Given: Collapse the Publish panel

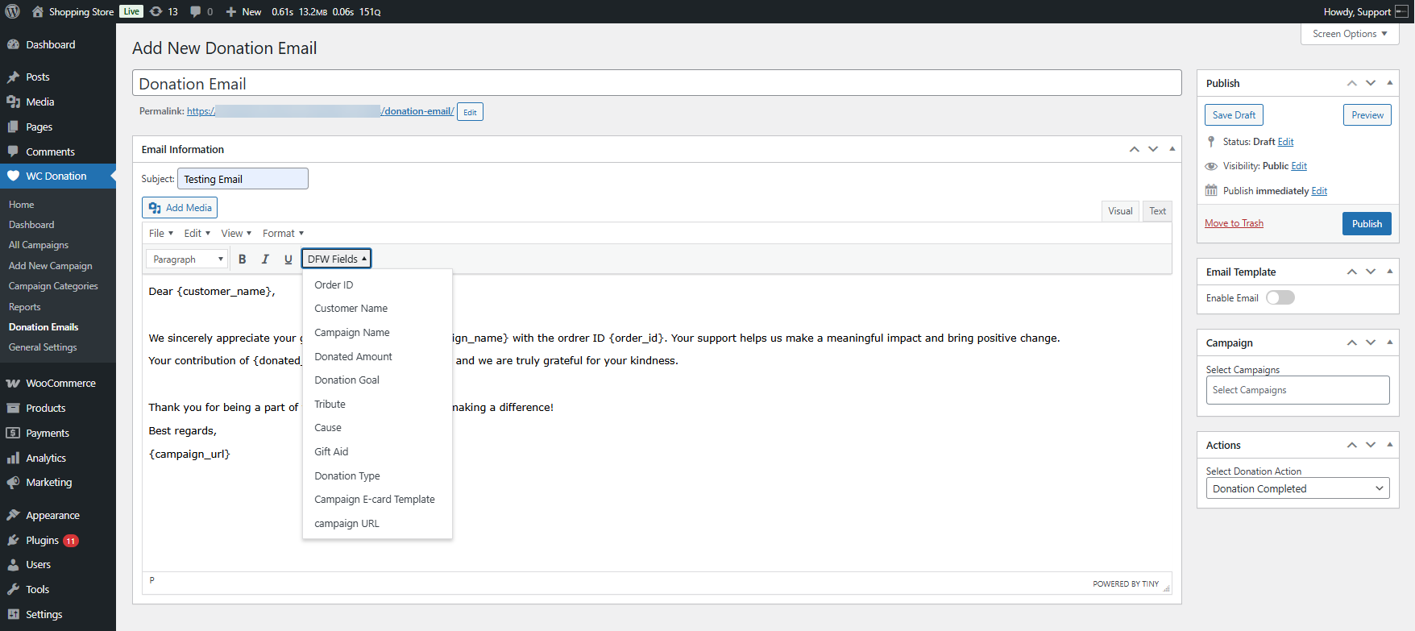Looking at the screenshot, I should (1389, 83).
